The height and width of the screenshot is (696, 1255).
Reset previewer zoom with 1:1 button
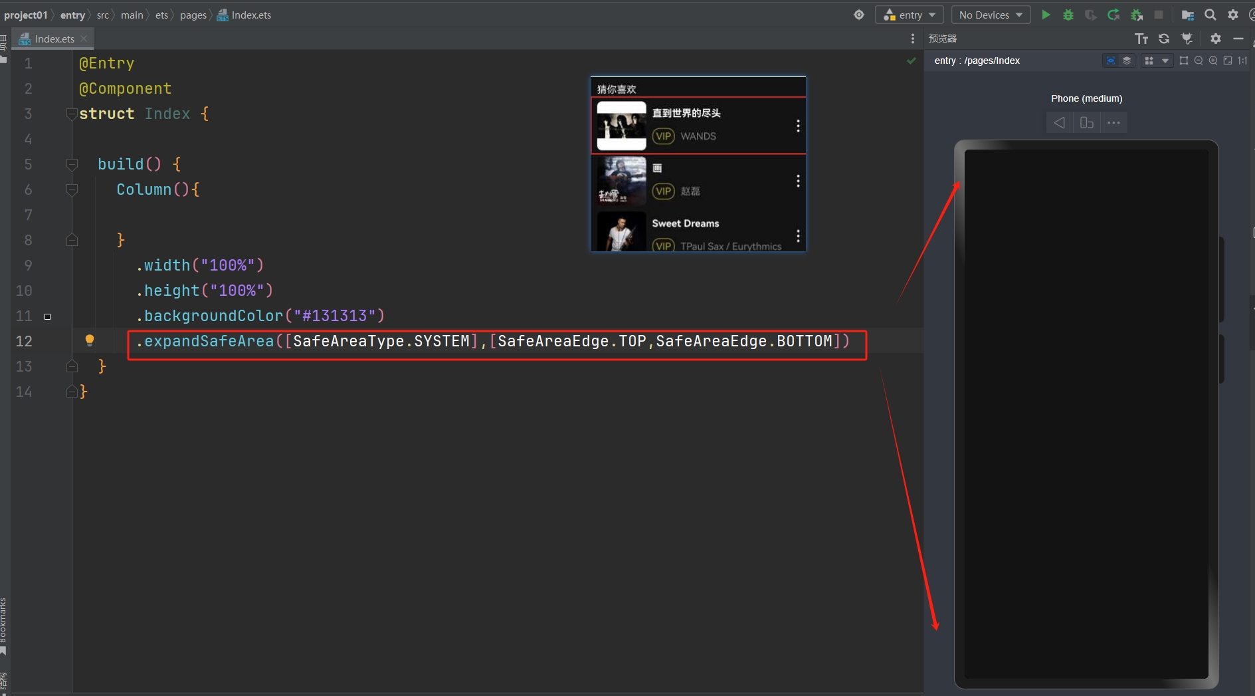1242,60
